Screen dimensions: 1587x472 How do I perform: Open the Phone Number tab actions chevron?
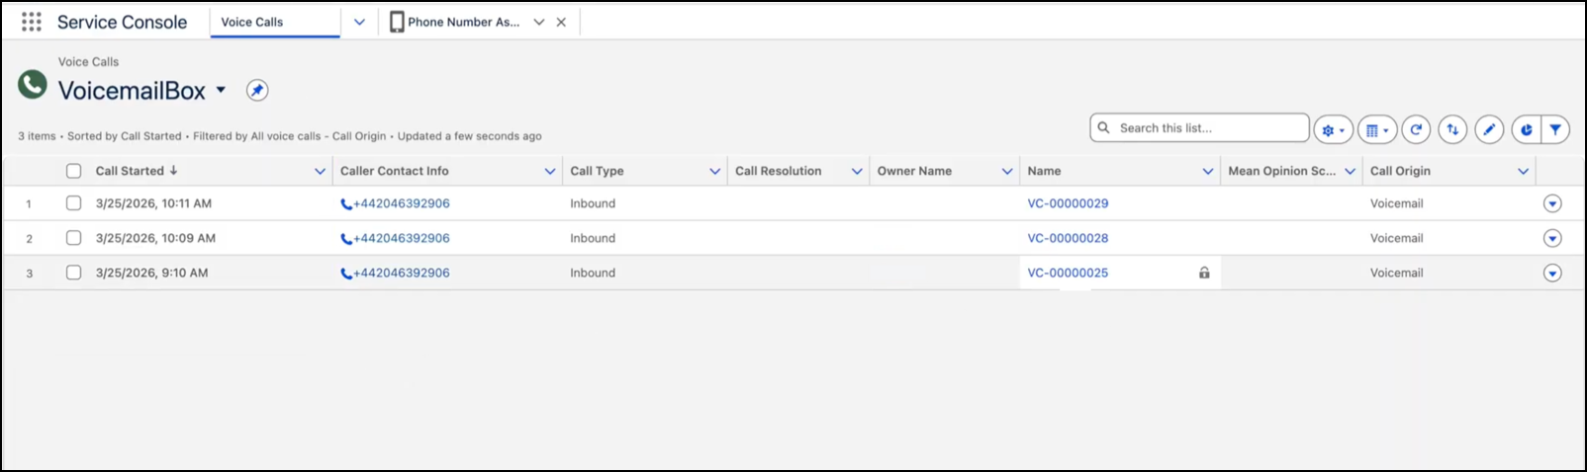tap(539, 22)
